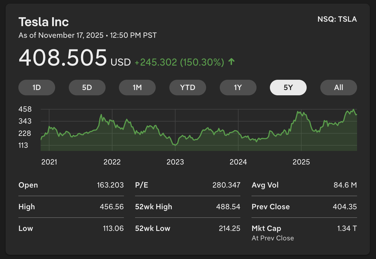Click the 408.505 current price
The image size is (376, 259).
63,58
